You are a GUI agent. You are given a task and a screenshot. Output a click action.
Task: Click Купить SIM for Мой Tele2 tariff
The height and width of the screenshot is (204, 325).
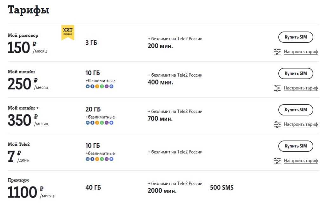click(x=295, y=146)
